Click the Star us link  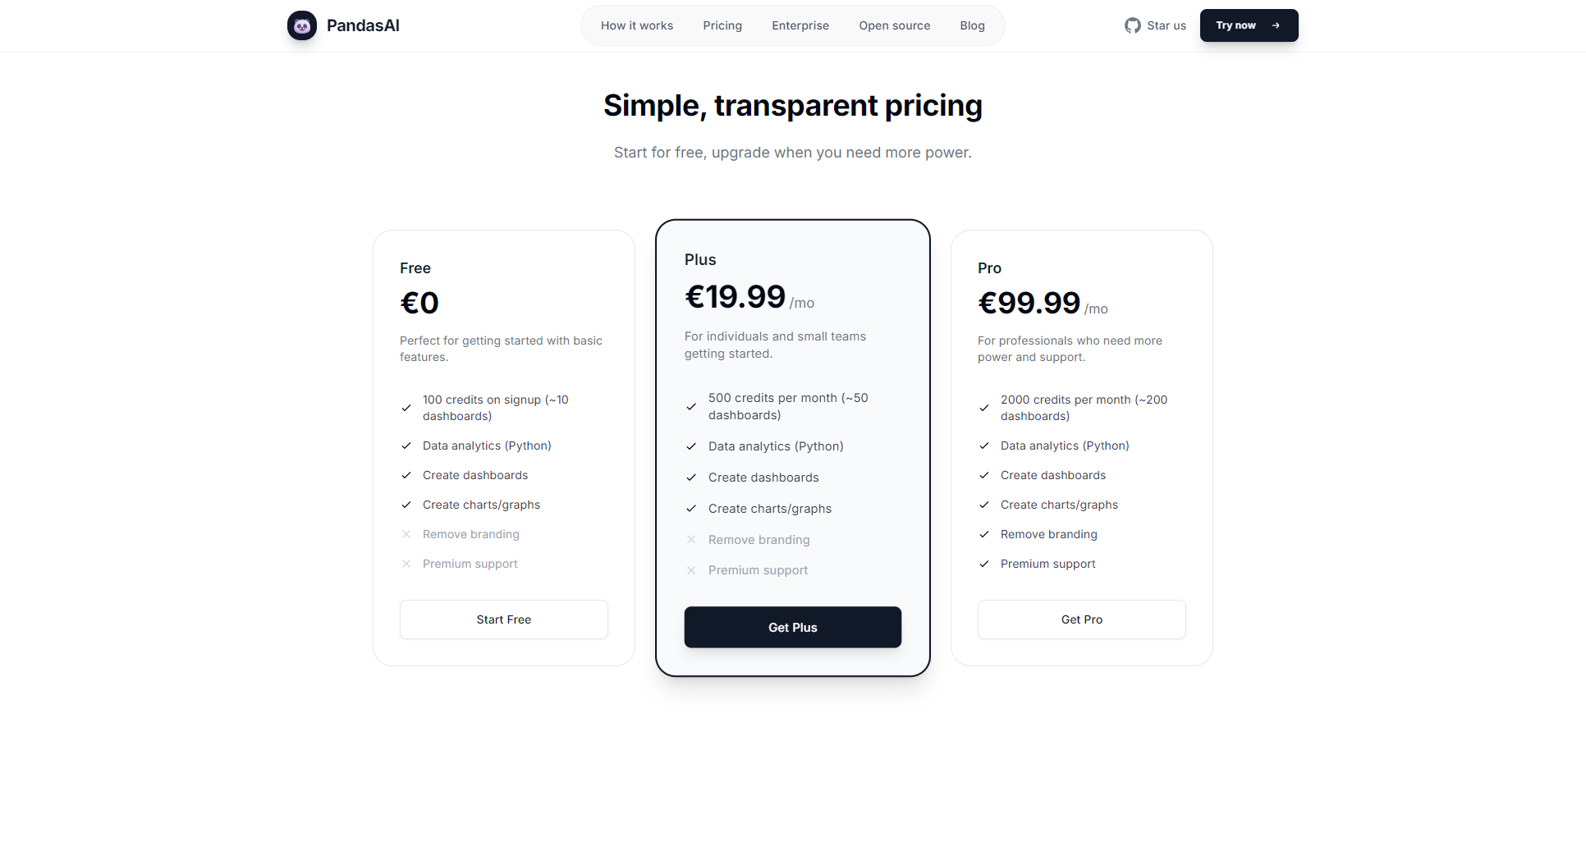pyautogui.click(x=1167, y=25)
